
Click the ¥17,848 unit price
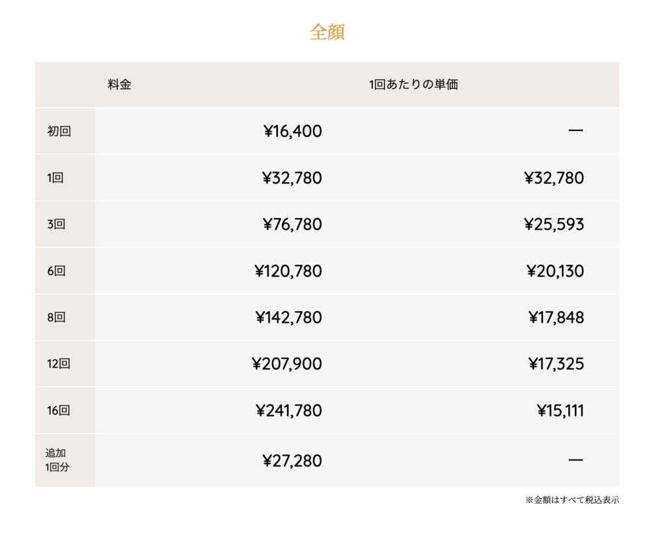(555, 317)
